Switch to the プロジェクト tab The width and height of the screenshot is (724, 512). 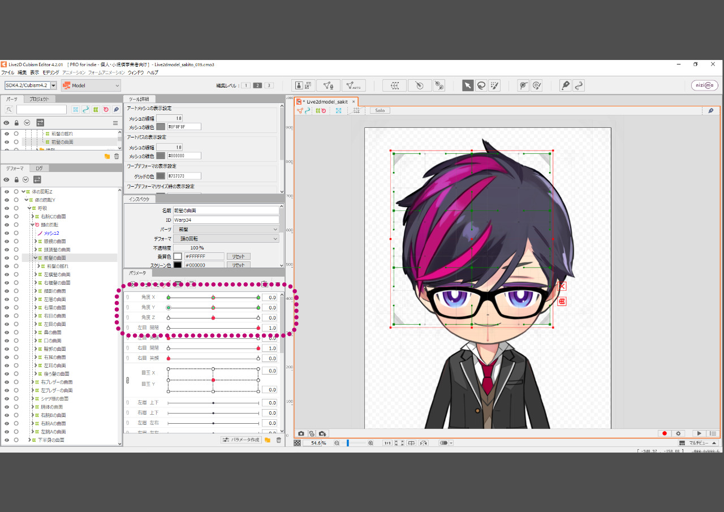tap(40, 99)
